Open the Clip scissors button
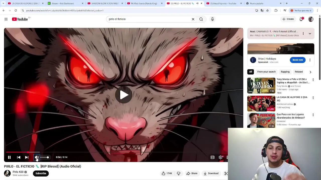The image size is (321, 180). [x=226, y=173]
